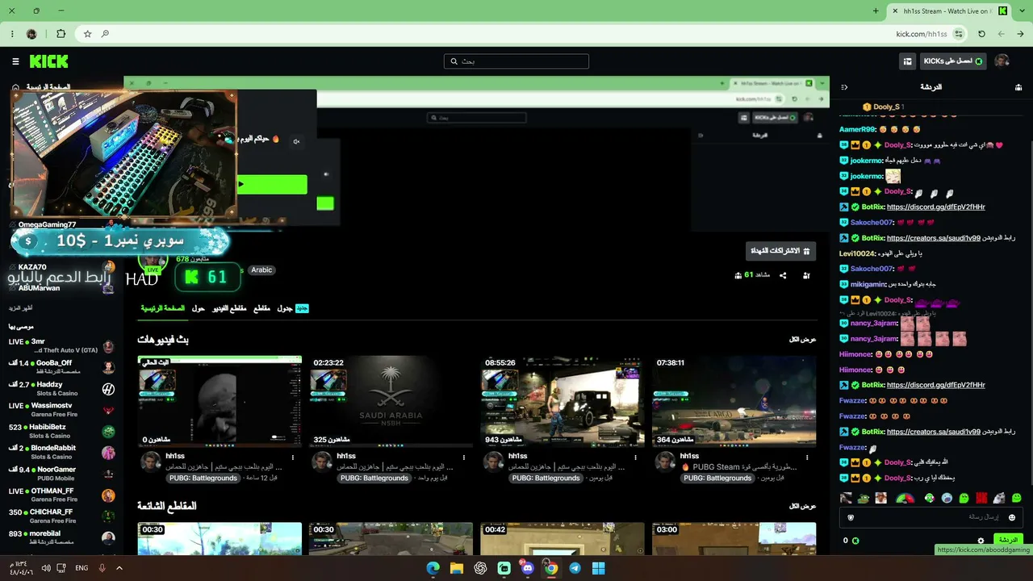Open the 03:00 clip thumbnail

pos(734,538)
